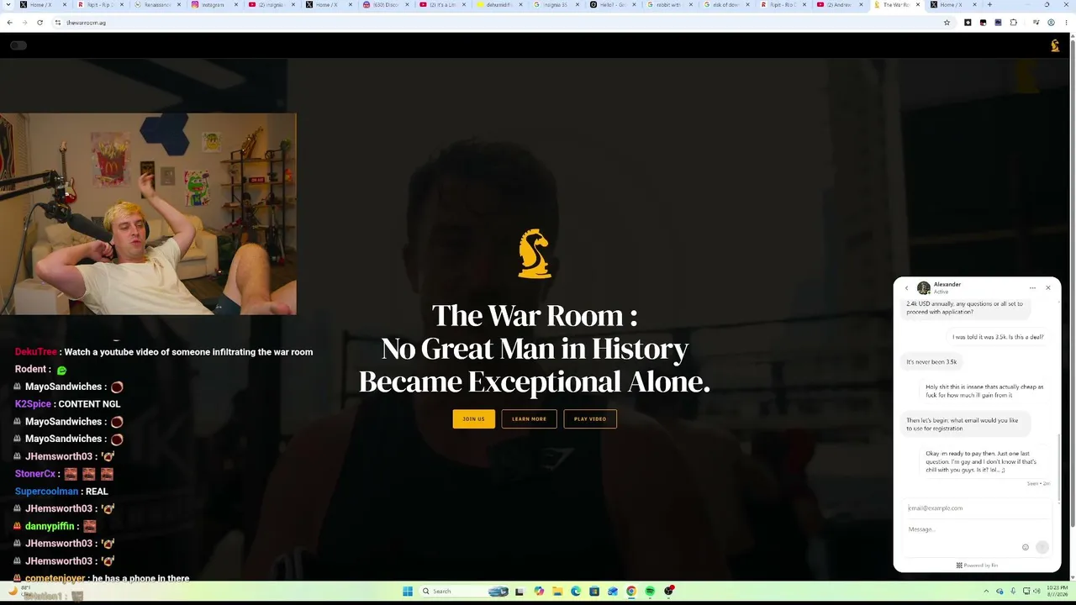The height and width of the screenshot is (605, 1076).
Task: Click the PLAY VIDEO button
Action: [590, 418]
